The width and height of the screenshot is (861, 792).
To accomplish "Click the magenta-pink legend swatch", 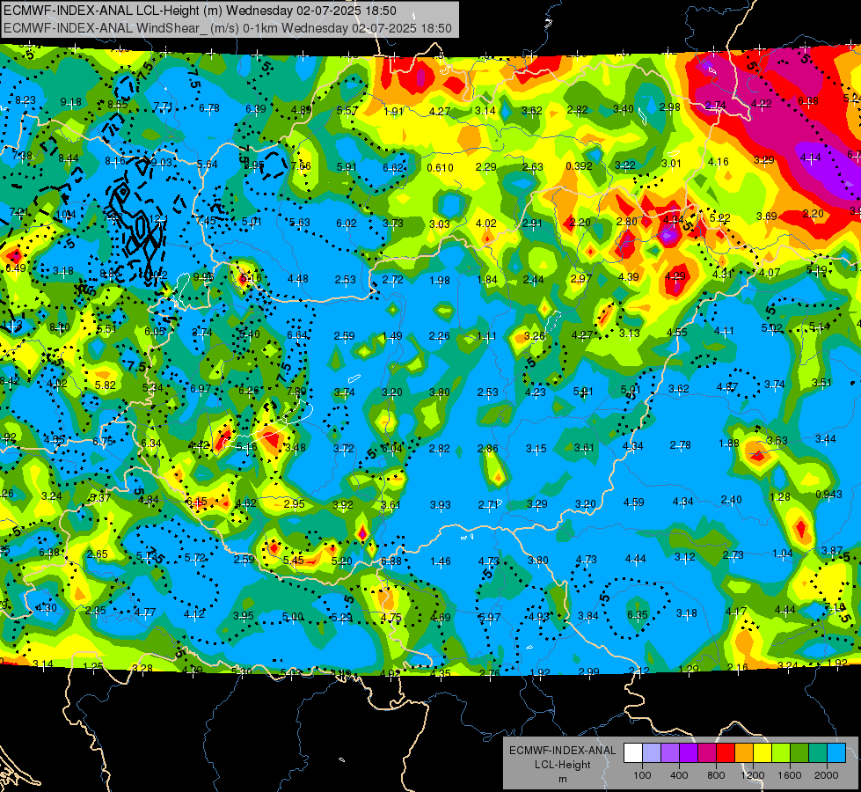I will [707, 753].
